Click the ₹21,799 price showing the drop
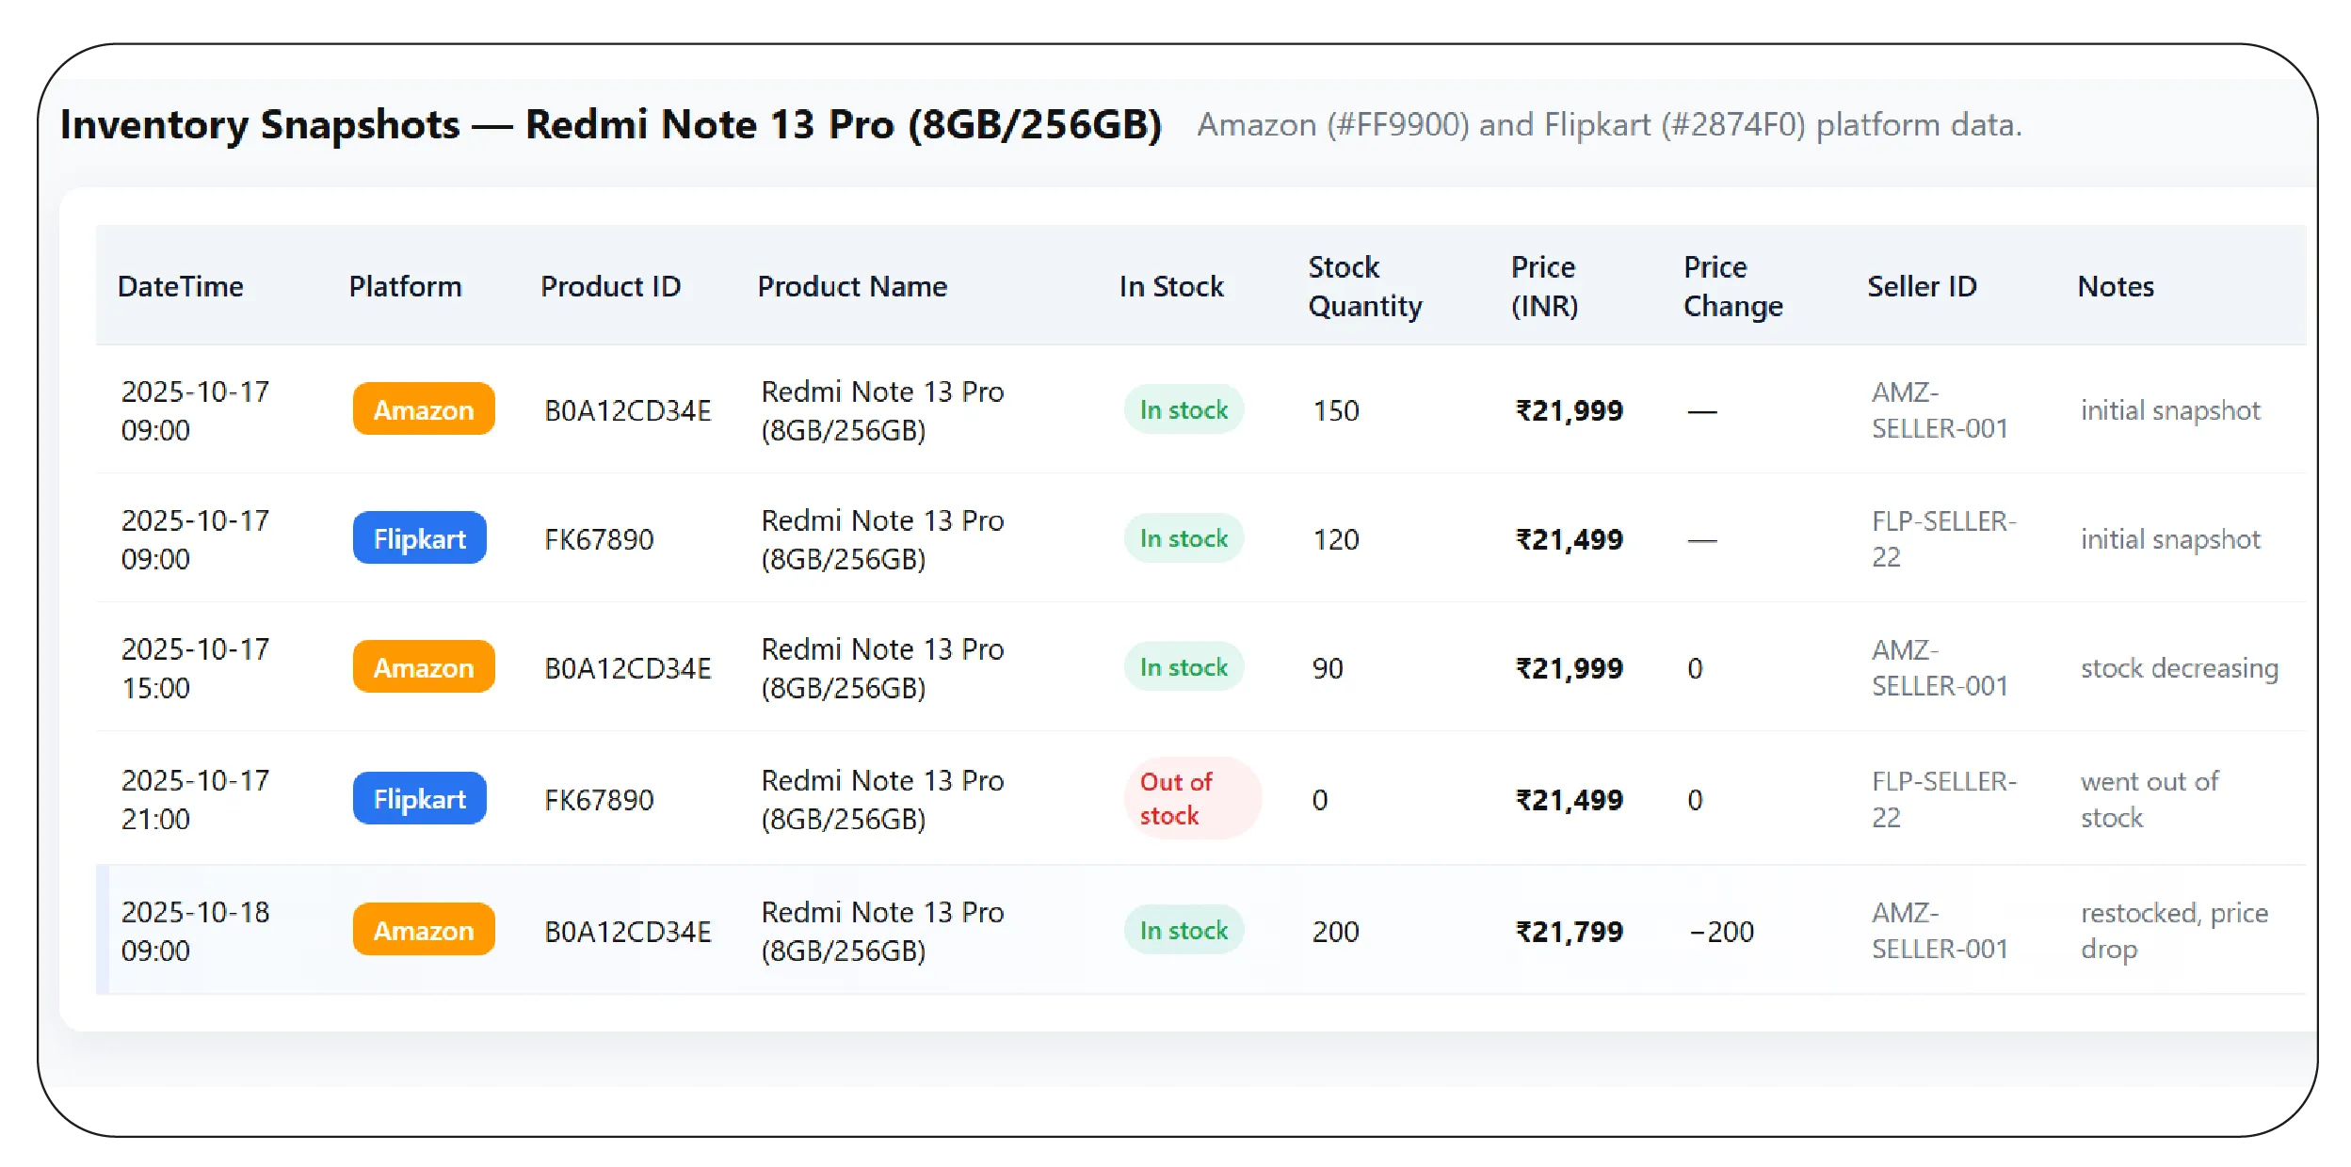Image resolution: width=2351 pixels, height=1167 pixels. (x=1567, y=929)
